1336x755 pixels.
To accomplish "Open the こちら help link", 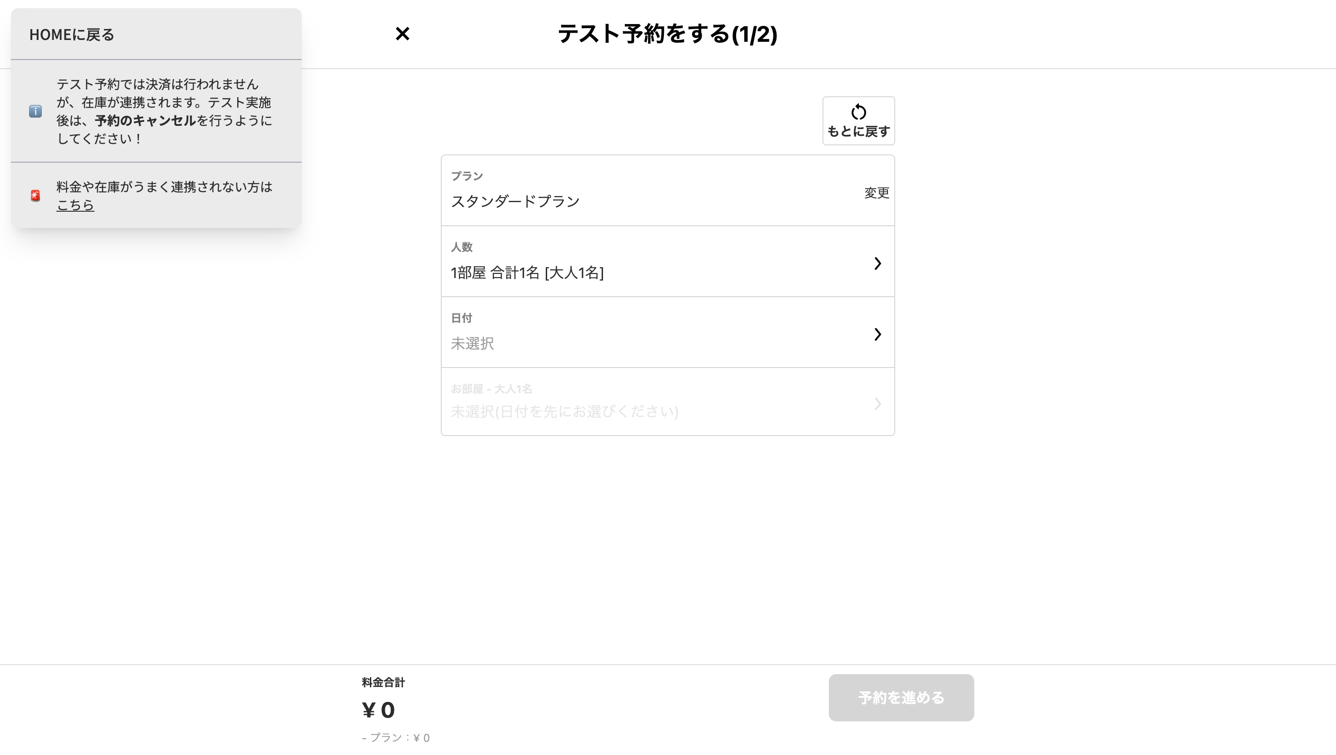I will pyautogui.click(x=75, y=205).
